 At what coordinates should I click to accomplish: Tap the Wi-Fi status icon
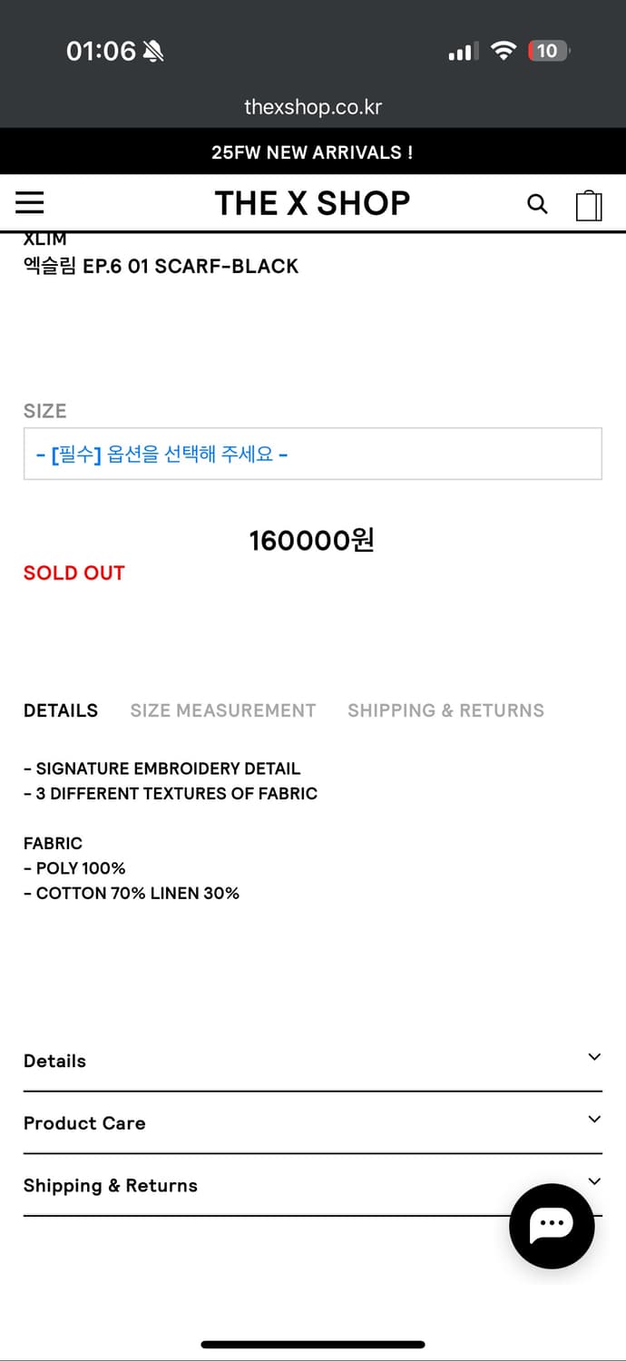(503, 51)
